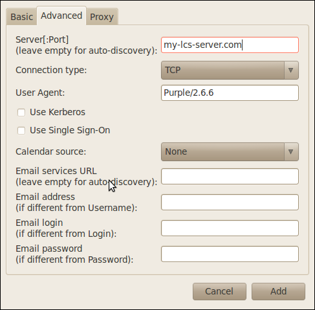Viewport: 315px width, 310px height.
Task: Toggle the Use Single Sign-On checkbox
Action: [21, 131]
